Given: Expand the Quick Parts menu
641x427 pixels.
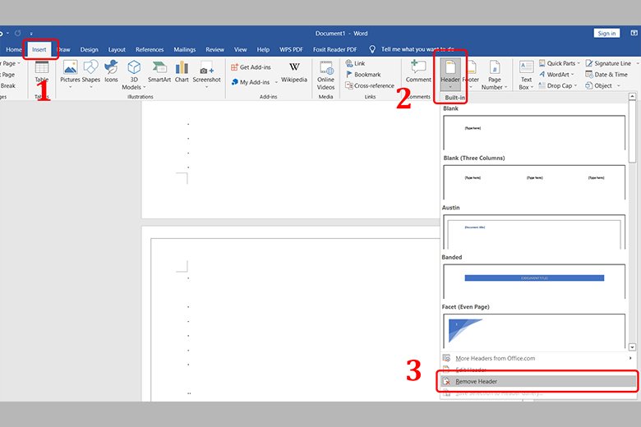Looking at the screenshot, I should coord(560,63).
